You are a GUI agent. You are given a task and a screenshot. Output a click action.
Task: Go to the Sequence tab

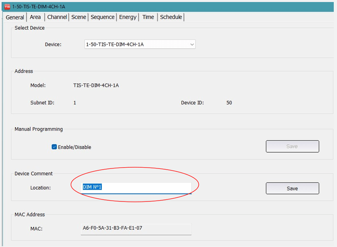pos(103,17)
